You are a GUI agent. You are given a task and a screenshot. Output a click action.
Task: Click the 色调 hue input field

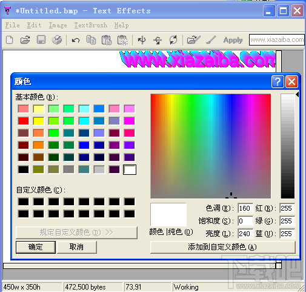245,208
